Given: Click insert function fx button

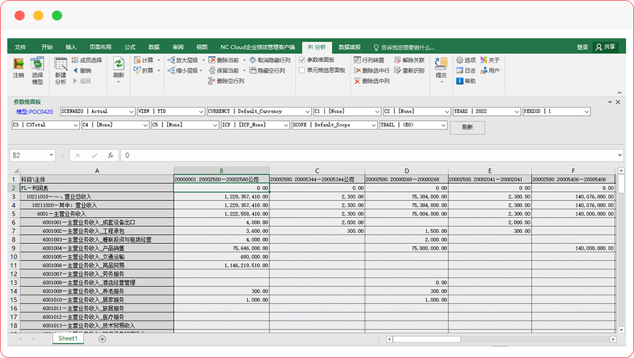Looking at the screenshot, I should pos(110,156).
